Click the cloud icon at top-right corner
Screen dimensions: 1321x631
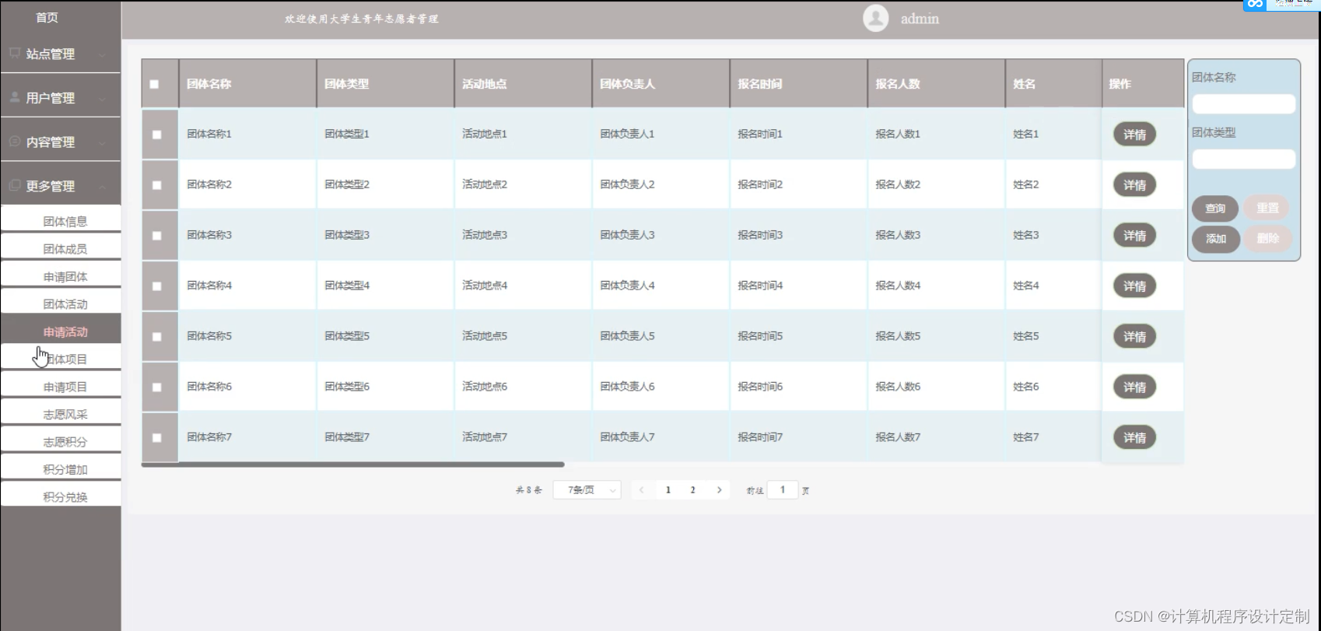(x=1255, y=5)
